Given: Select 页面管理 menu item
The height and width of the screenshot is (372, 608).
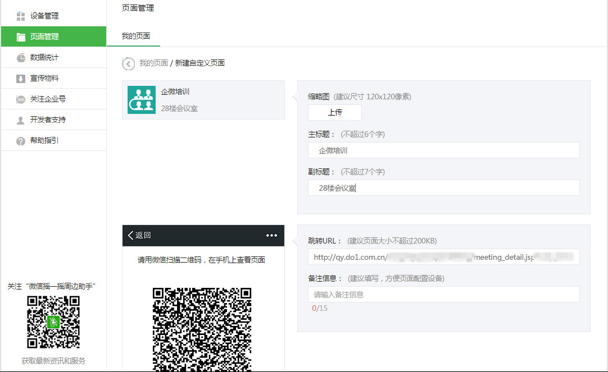Looking at the screenshot, I should pos(53,36).
